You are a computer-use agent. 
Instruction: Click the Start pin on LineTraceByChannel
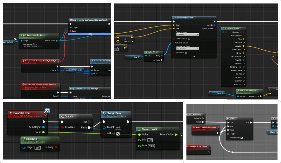pos(174,25)
